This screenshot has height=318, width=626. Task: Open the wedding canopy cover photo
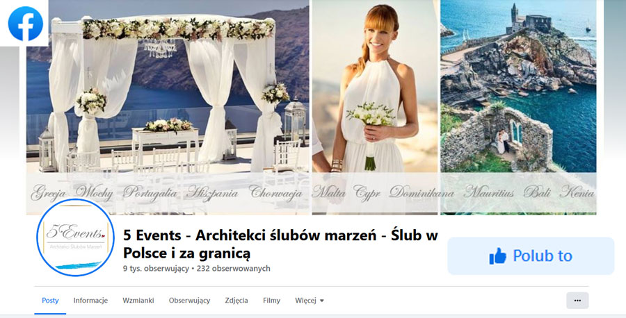(168, 107)
